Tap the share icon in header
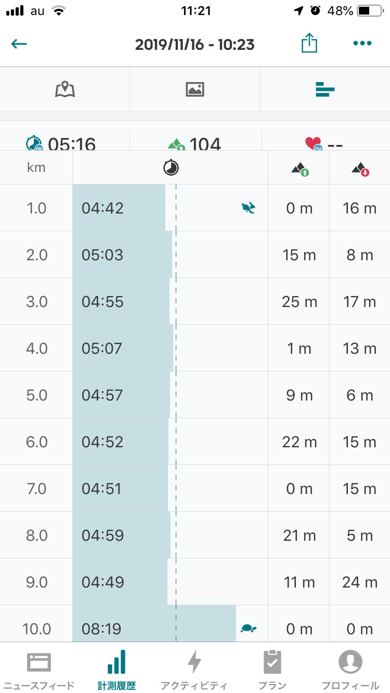Viewport: 390px width, 693px height. click(x=309, y=44)
